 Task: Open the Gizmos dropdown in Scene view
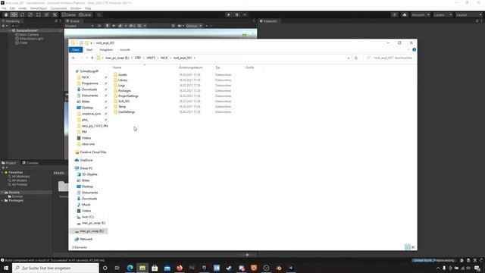point(194,26)
